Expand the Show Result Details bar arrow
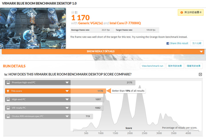206x139 pixels. (x=202, y=51)
